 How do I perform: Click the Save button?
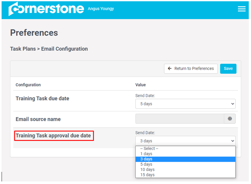point(228,69)
